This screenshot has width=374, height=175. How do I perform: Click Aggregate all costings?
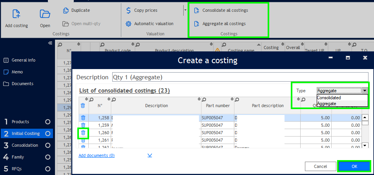click(220, 24)
